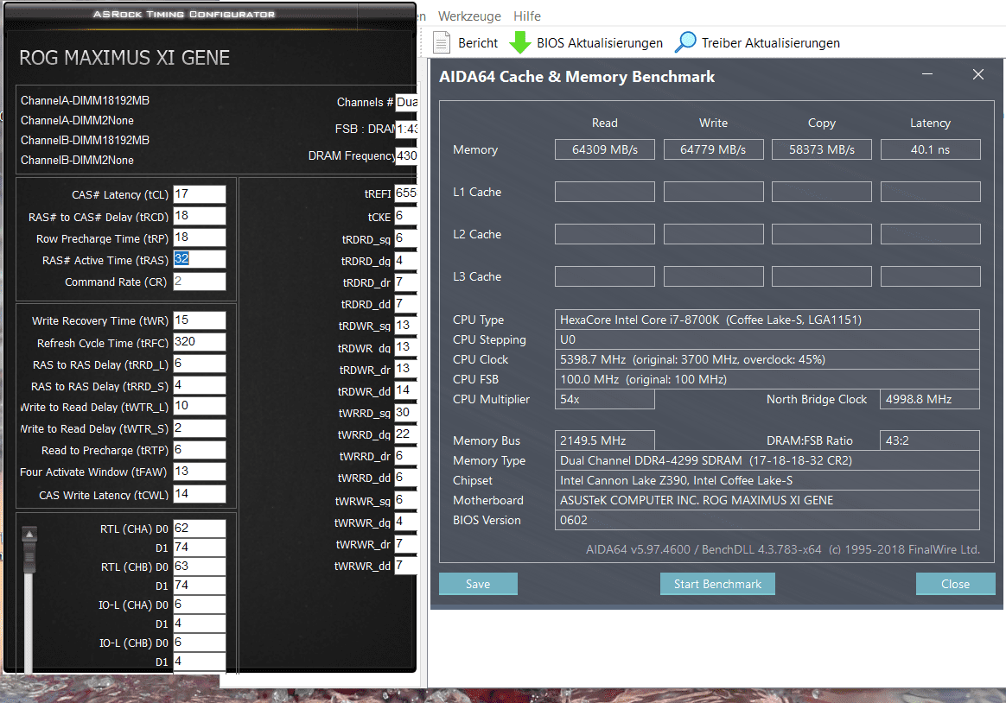Click the Refresh Cycle Time (tRFC) field
1006x703 pixels.
pos(200,342)
